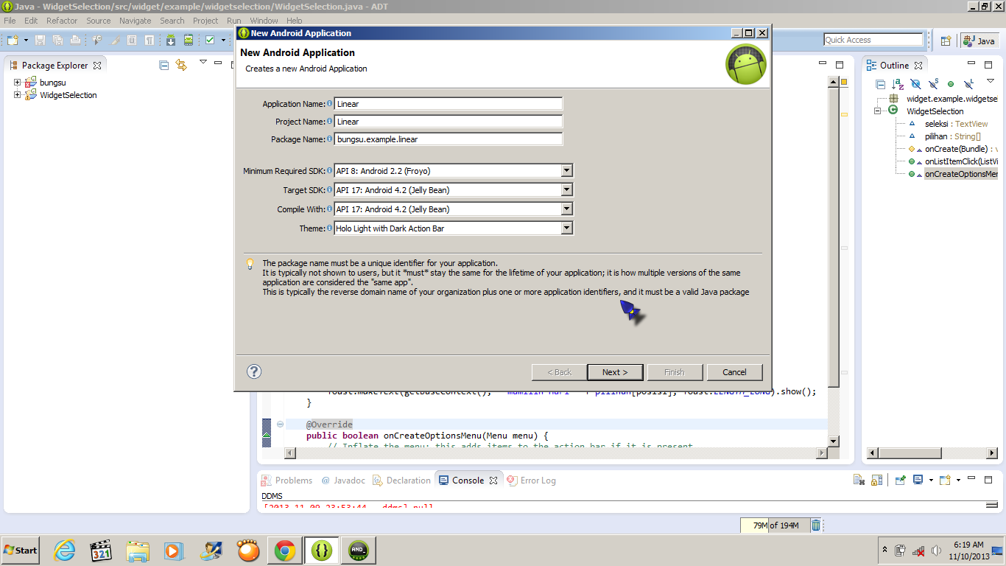Open the Project menu
Screen dimensions: 1006x566
205,21
